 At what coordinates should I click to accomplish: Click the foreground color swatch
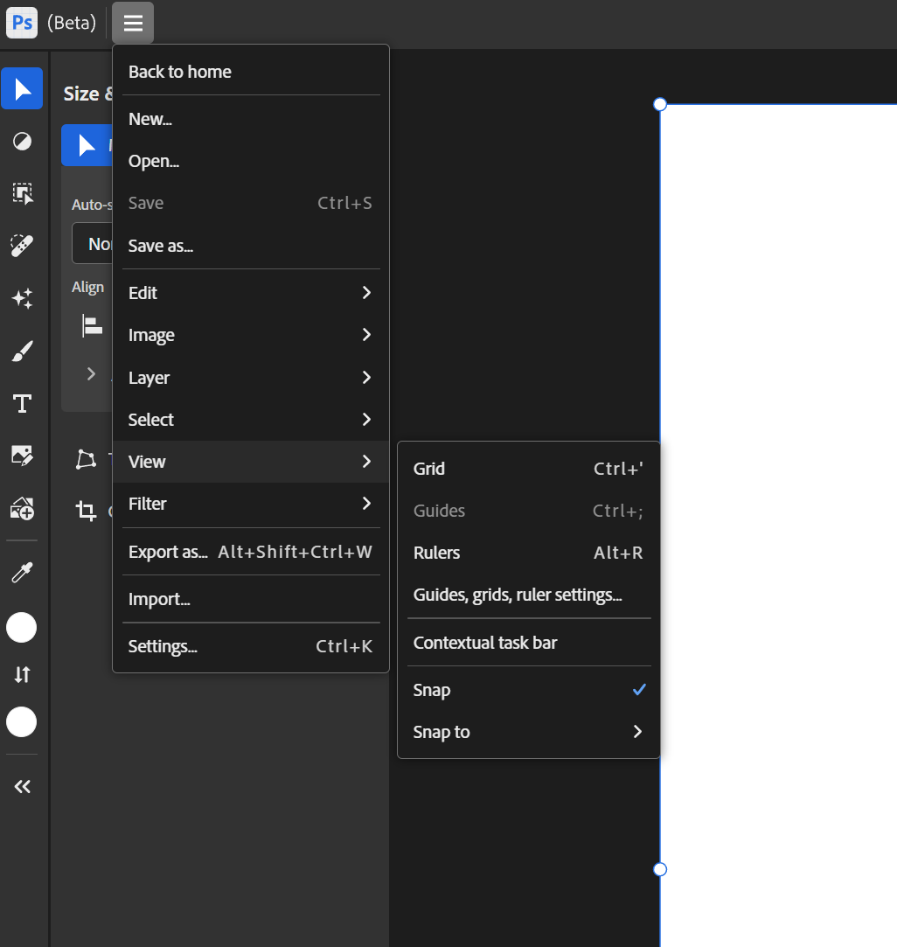click(x=22, y=627)
